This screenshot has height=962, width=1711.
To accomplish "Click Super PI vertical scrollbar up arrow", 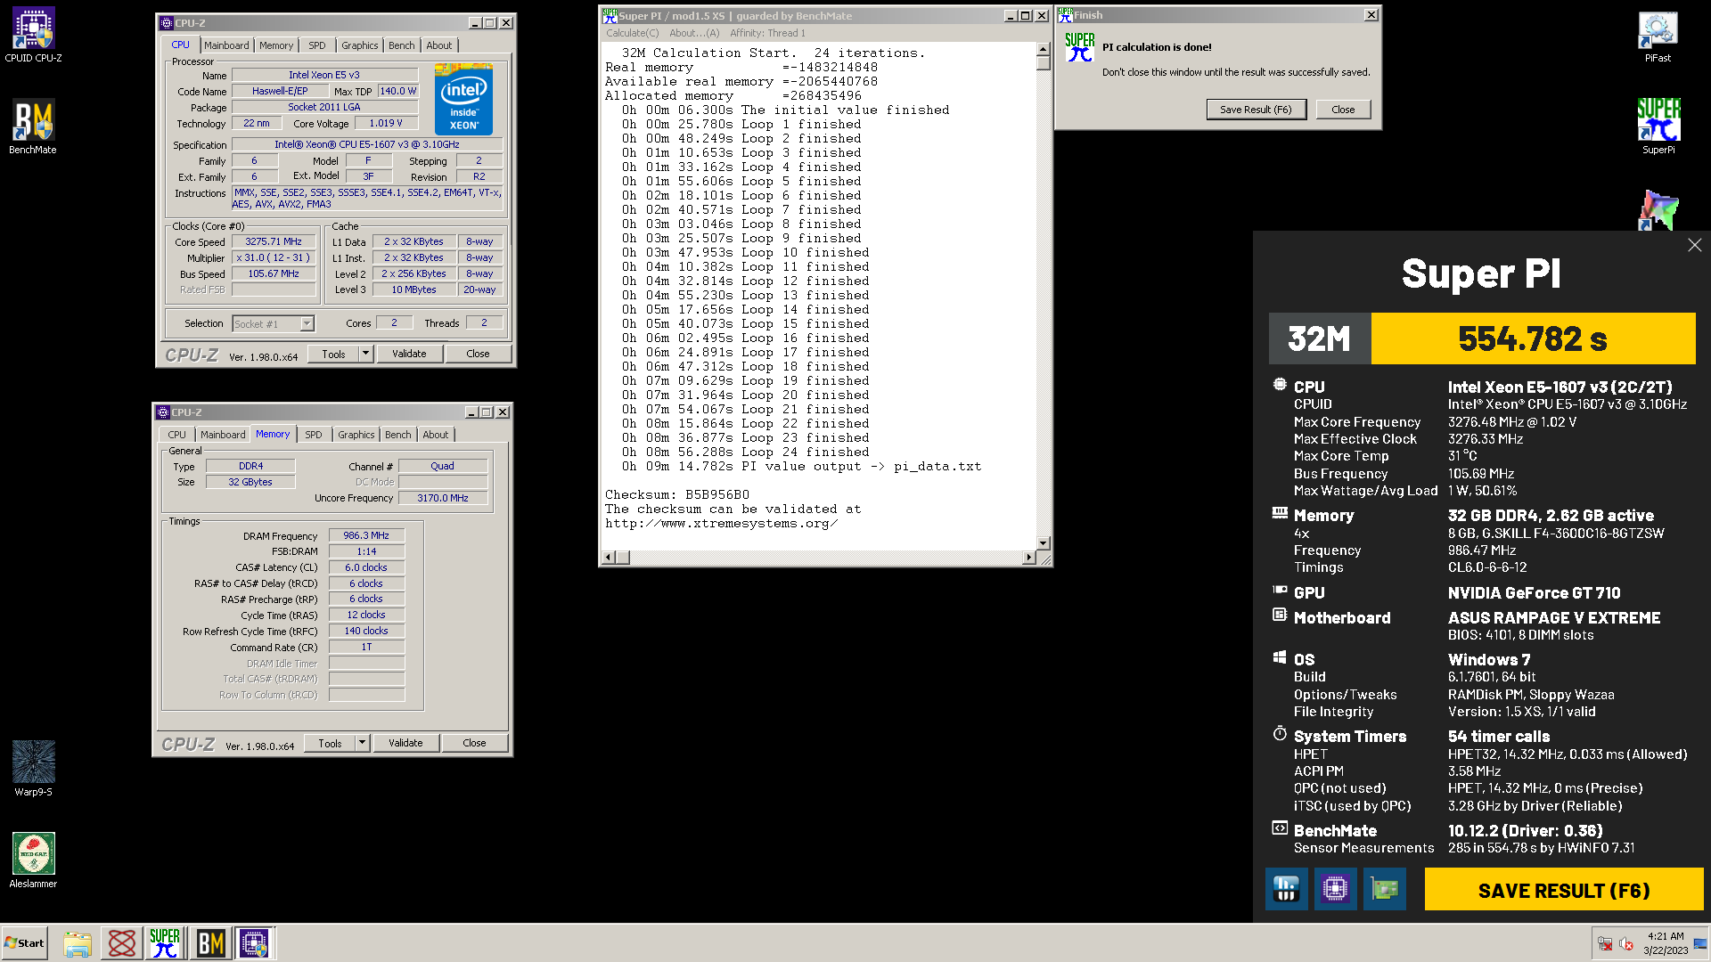I will click(1043, 50).
